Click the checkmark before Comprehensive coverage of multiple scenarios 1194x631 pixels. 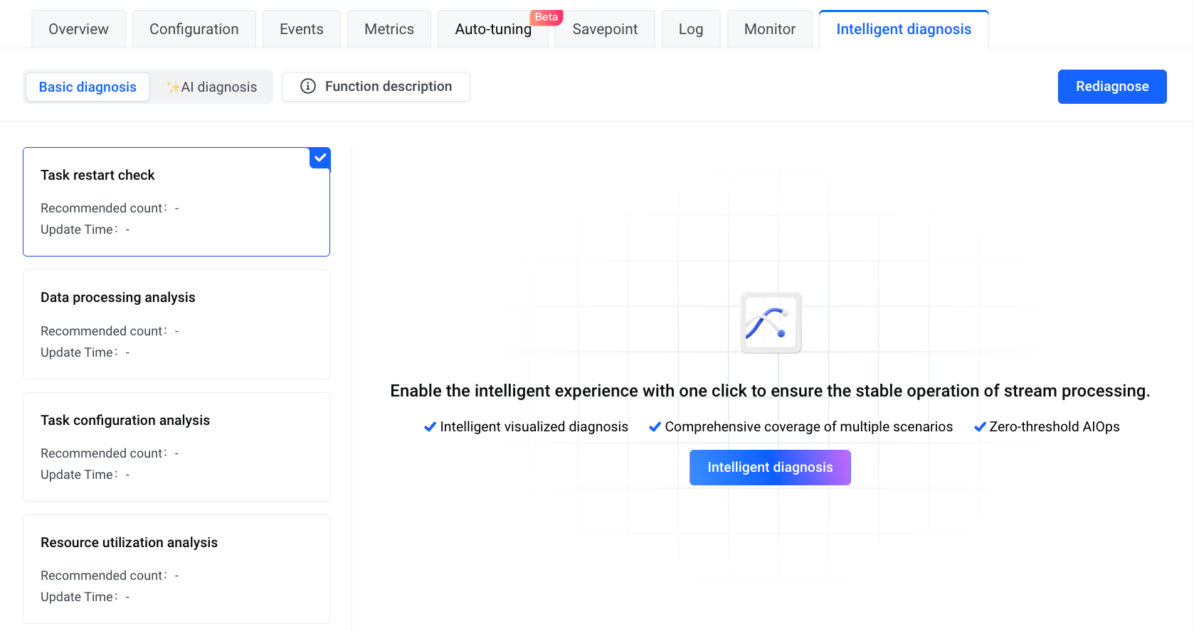click(655, 427)
